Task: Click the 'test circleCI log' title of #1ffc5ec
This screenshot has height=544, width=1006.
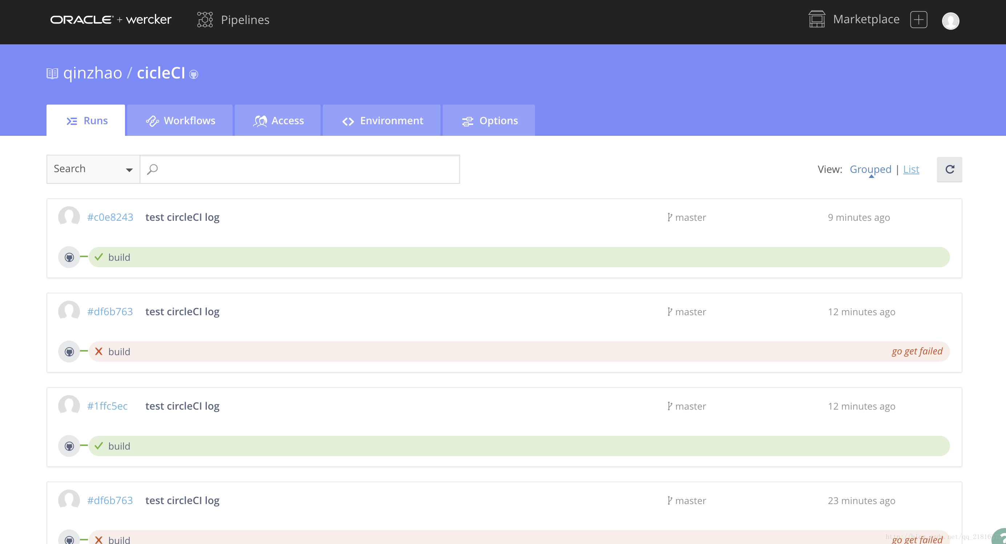Action: (182, 406)
